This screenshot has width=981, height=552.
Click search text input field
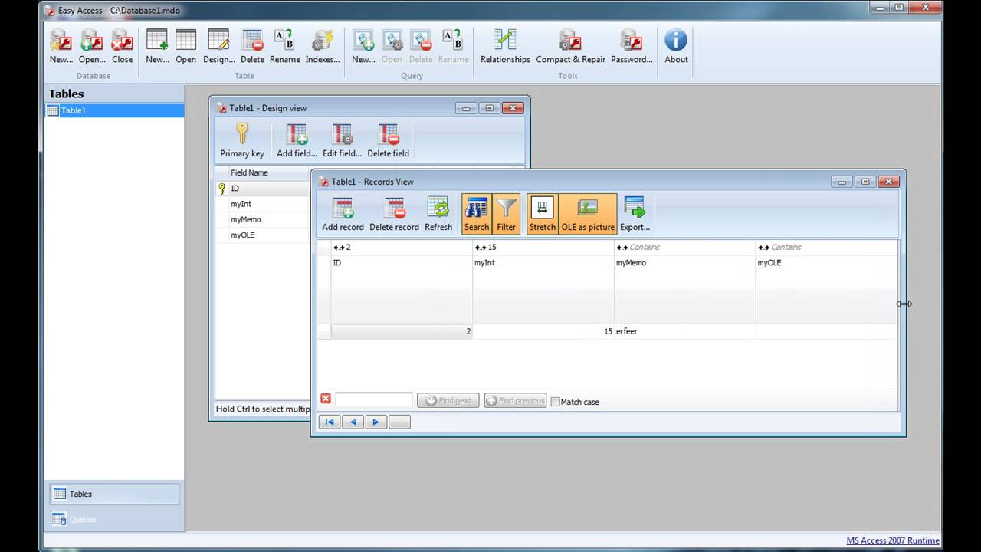[373, 400]
